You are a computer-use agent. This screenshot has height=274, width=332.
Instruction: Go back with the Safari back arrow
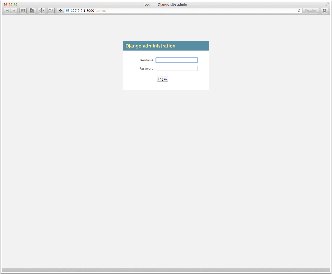(x=7, y=11)
